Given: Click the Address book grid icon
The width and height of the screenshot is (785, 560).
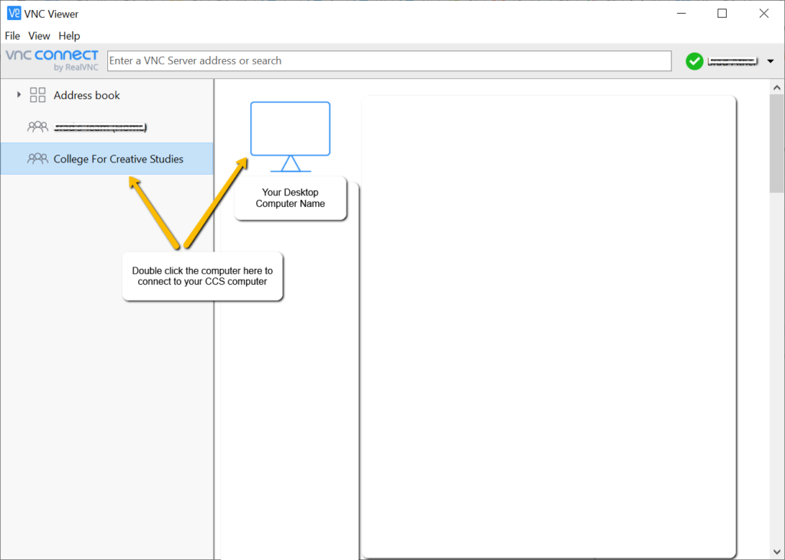Looking at the screenshot, I should 38,95.
